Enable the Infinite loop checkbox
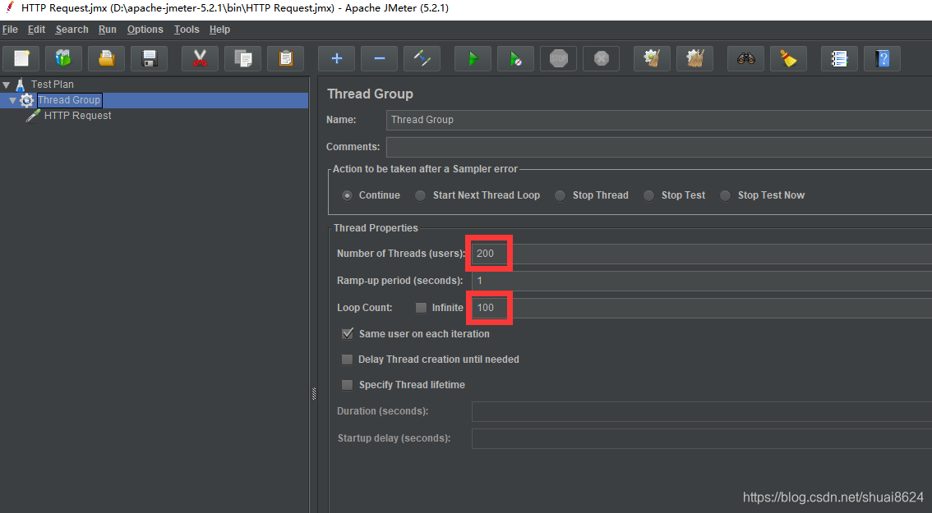The image size is (932, 513). click(x=421, y=308)
